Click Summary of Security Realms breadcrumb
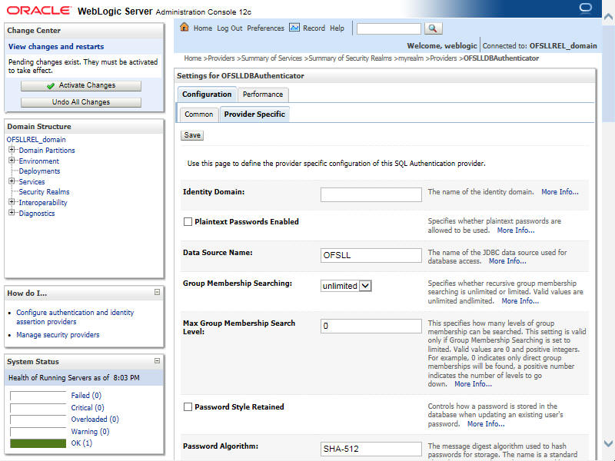Viewport: 615px width, 461px height. [350, 58]
